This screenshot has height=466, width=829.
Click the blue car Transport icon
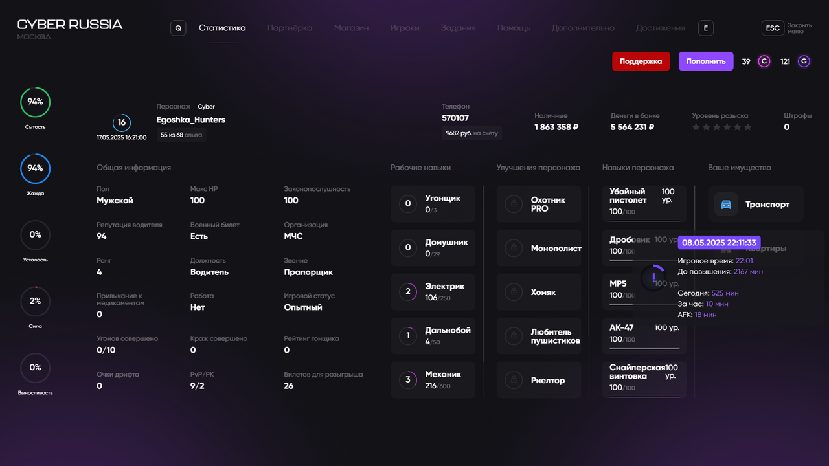tap(726, 204)
